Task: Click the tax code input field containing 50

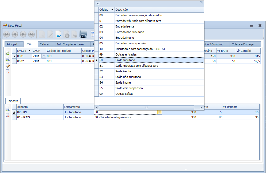Action: pos(126,112)
